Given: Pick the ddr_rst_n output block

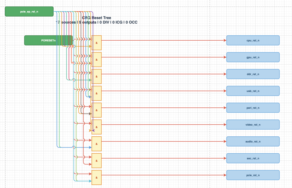Looking at the screenshot, I should coord(253,74).
